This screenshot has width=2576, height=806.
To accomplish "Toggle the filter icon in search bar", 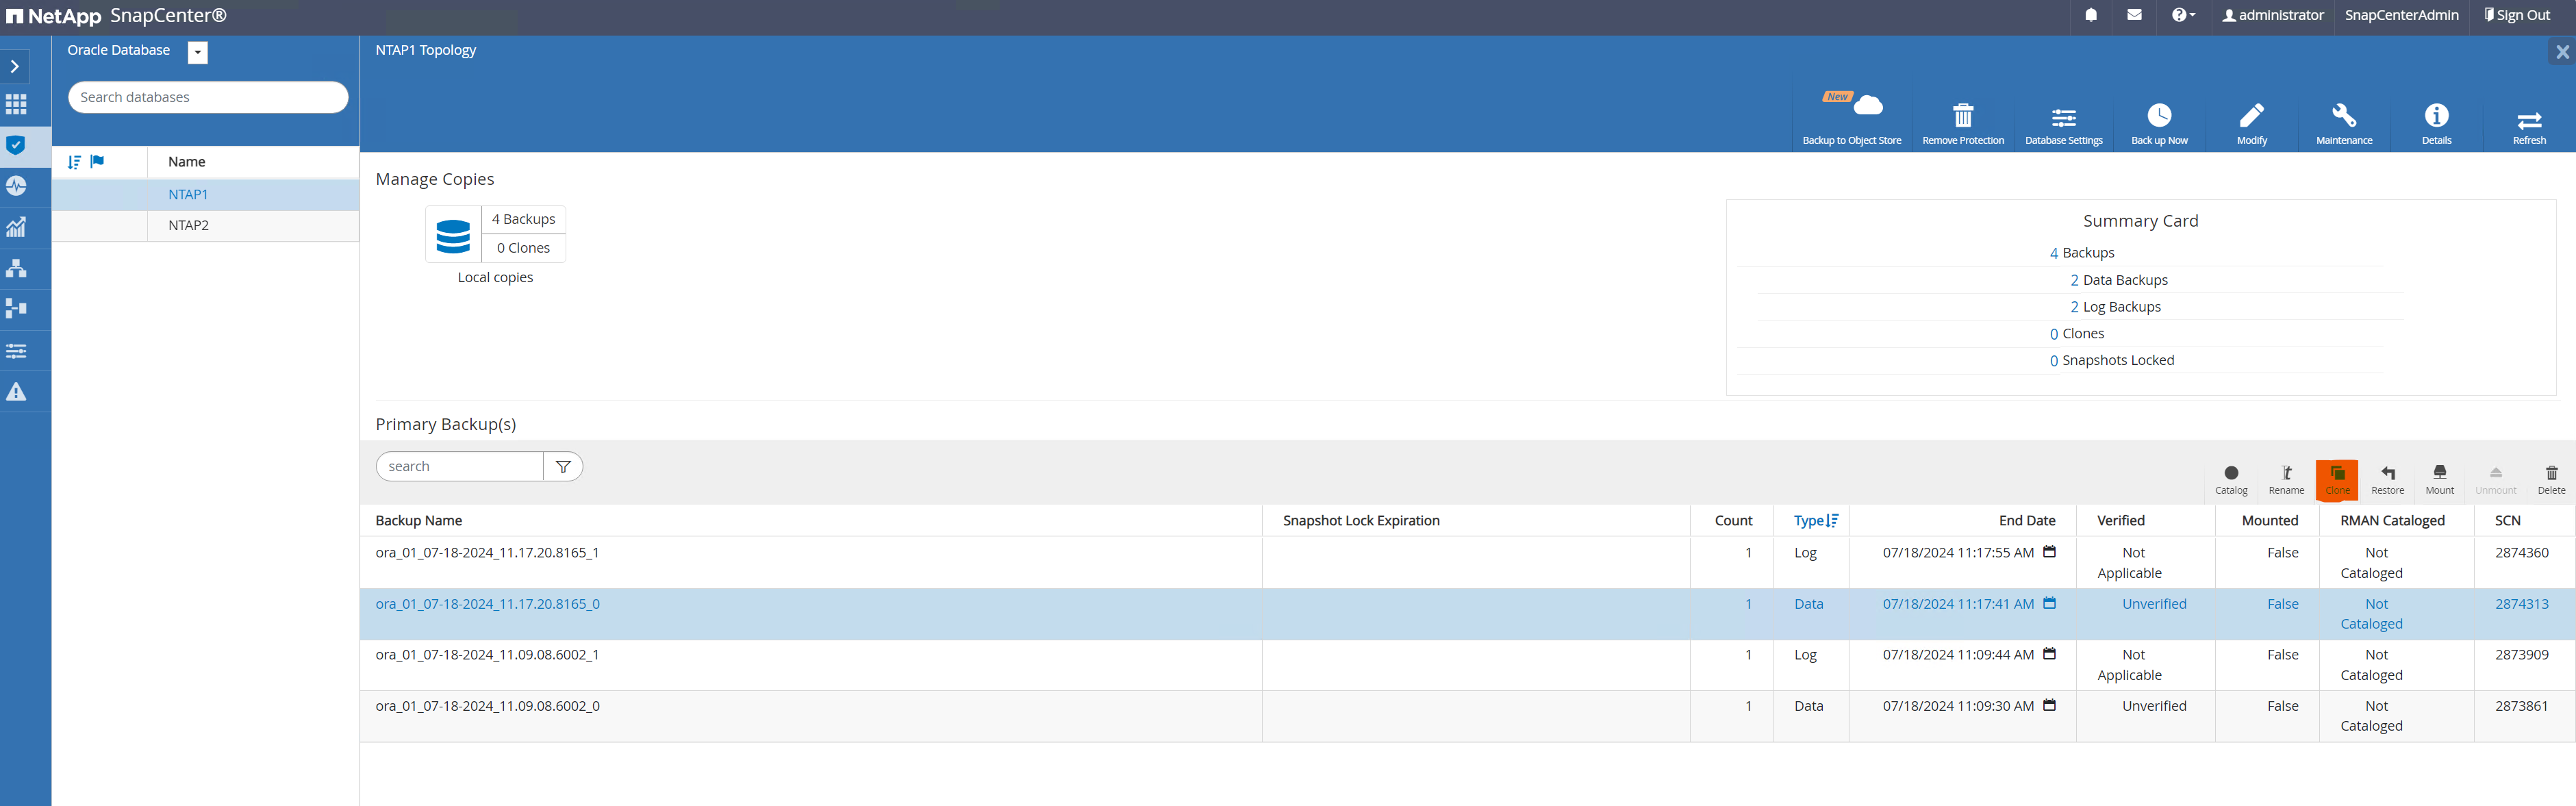I will 564,466.
